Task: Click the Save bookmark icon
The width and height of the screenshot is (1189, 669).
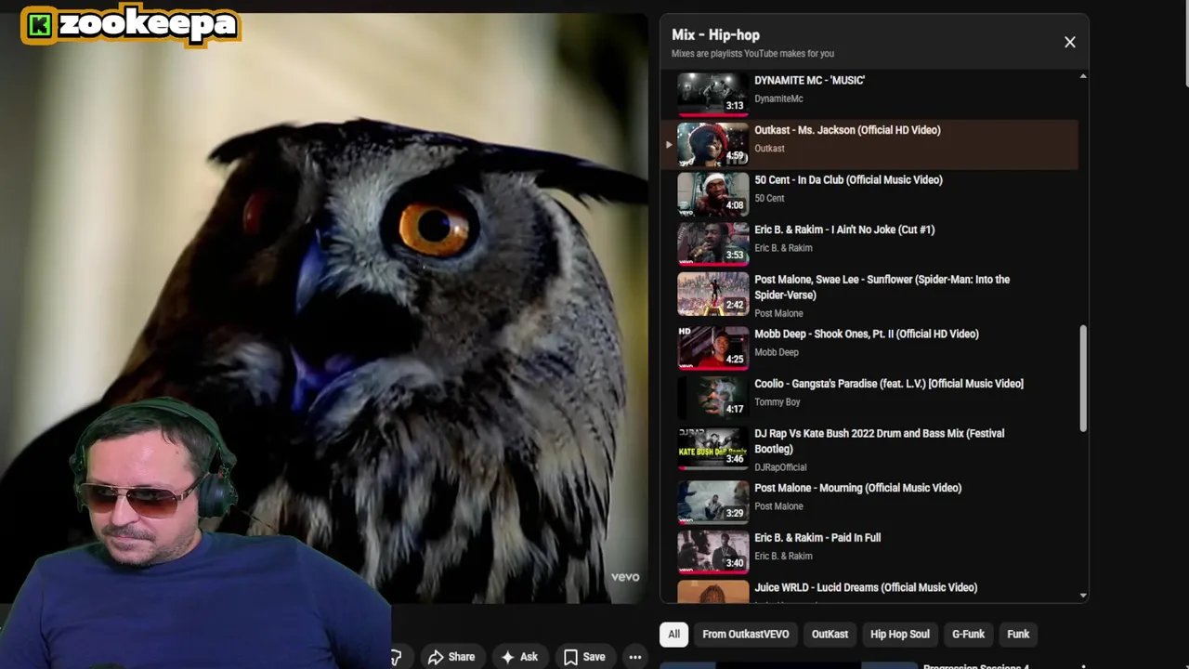Action: click(x=570, y=657)
